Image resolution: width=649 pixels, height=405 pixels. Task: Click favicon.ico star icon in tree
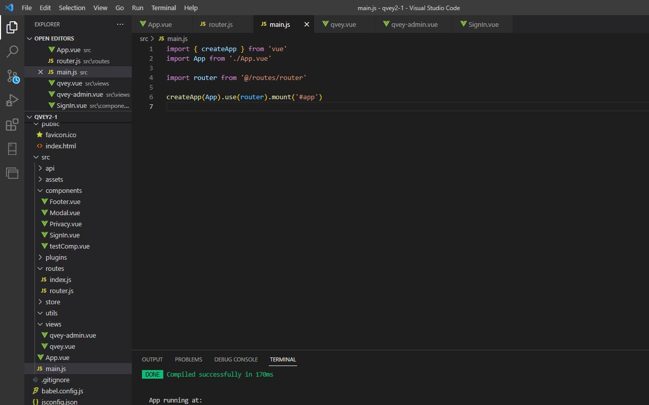pyautogui.click(x=40, y=135)
